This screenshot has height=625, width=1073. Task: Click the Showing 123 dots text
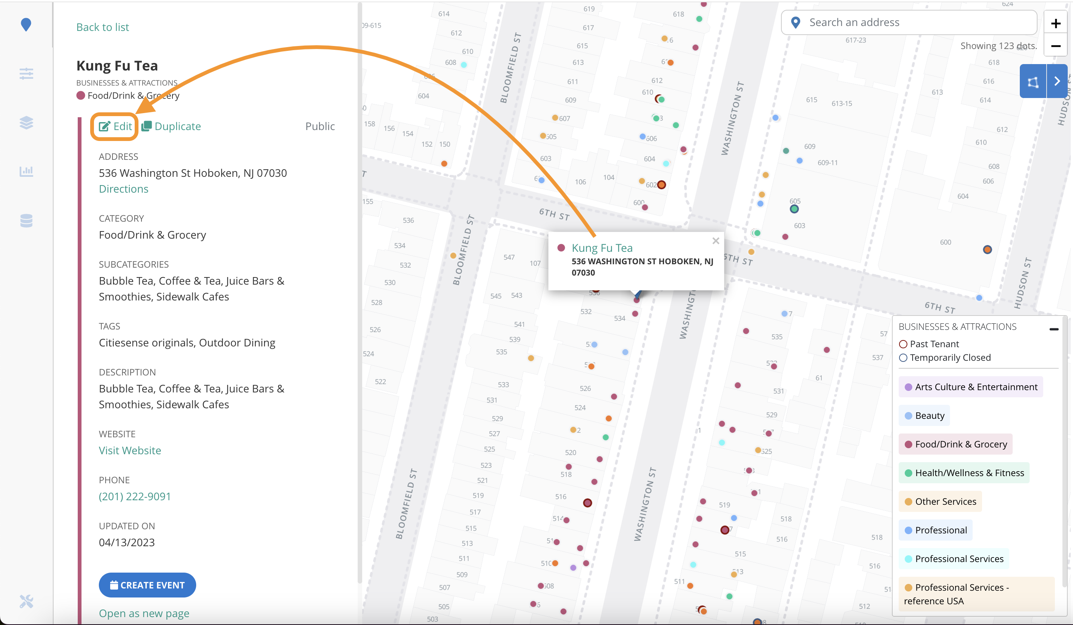(x=998, y=46)
